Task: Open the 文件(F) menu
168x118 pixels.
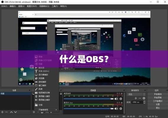Action: point(4,6)
